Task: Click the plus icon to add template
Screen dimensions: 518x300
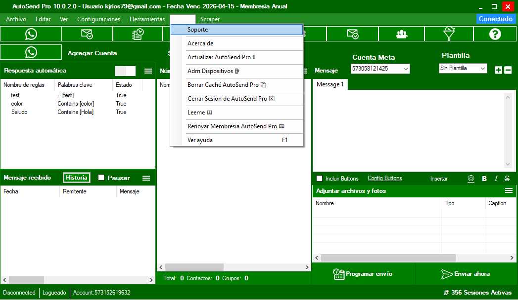Action: click(498, 70)
